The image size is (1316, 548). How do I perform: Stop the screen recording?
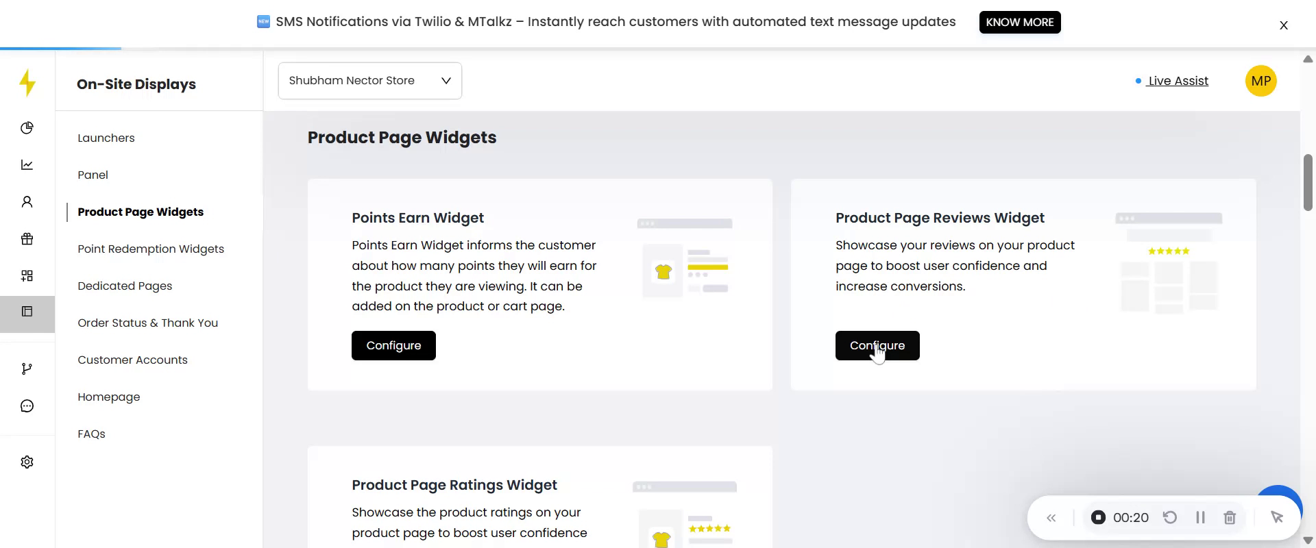1098,518
